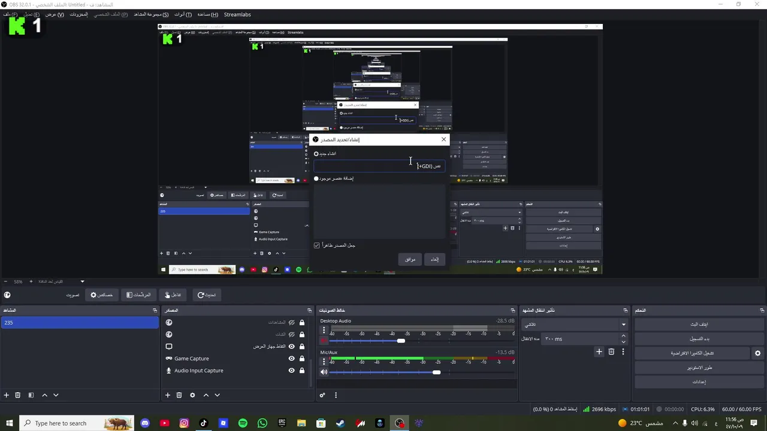Toggle visibility of Game Capture source

(292, 359)
